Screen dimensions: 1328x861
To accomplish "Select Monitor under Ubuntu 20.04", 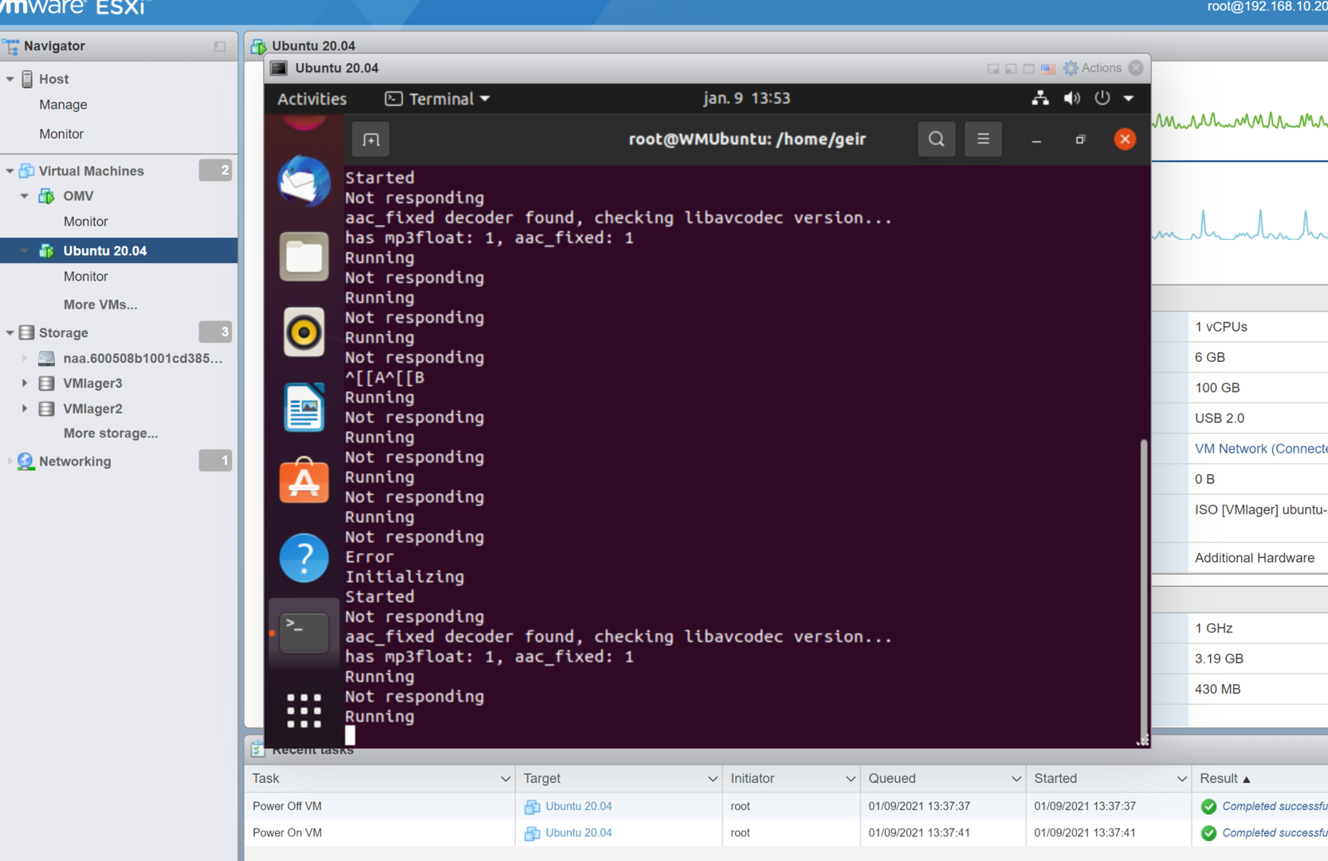I will [x=85, y=277].
